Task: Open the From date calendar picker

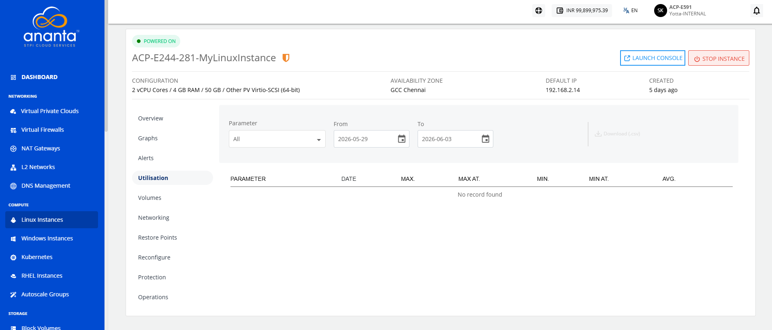Action: click(401, 139)
